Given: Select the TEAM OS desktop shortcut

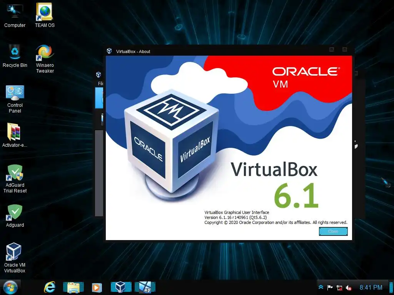Looking at the screenshot, I should pyautogui.click(x=45, y=15).
